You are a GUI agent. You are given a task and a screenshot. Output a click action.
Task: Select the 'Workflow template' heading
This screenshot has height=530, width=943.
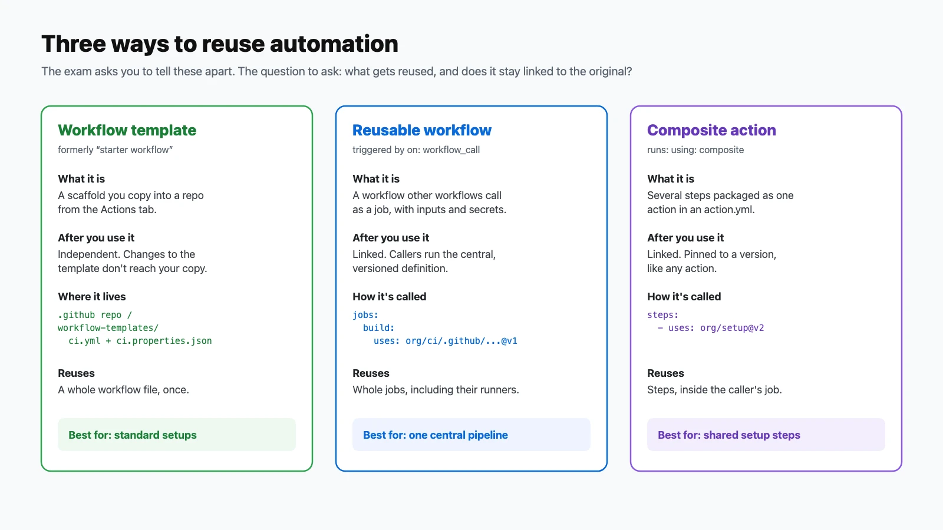(127, 130)
